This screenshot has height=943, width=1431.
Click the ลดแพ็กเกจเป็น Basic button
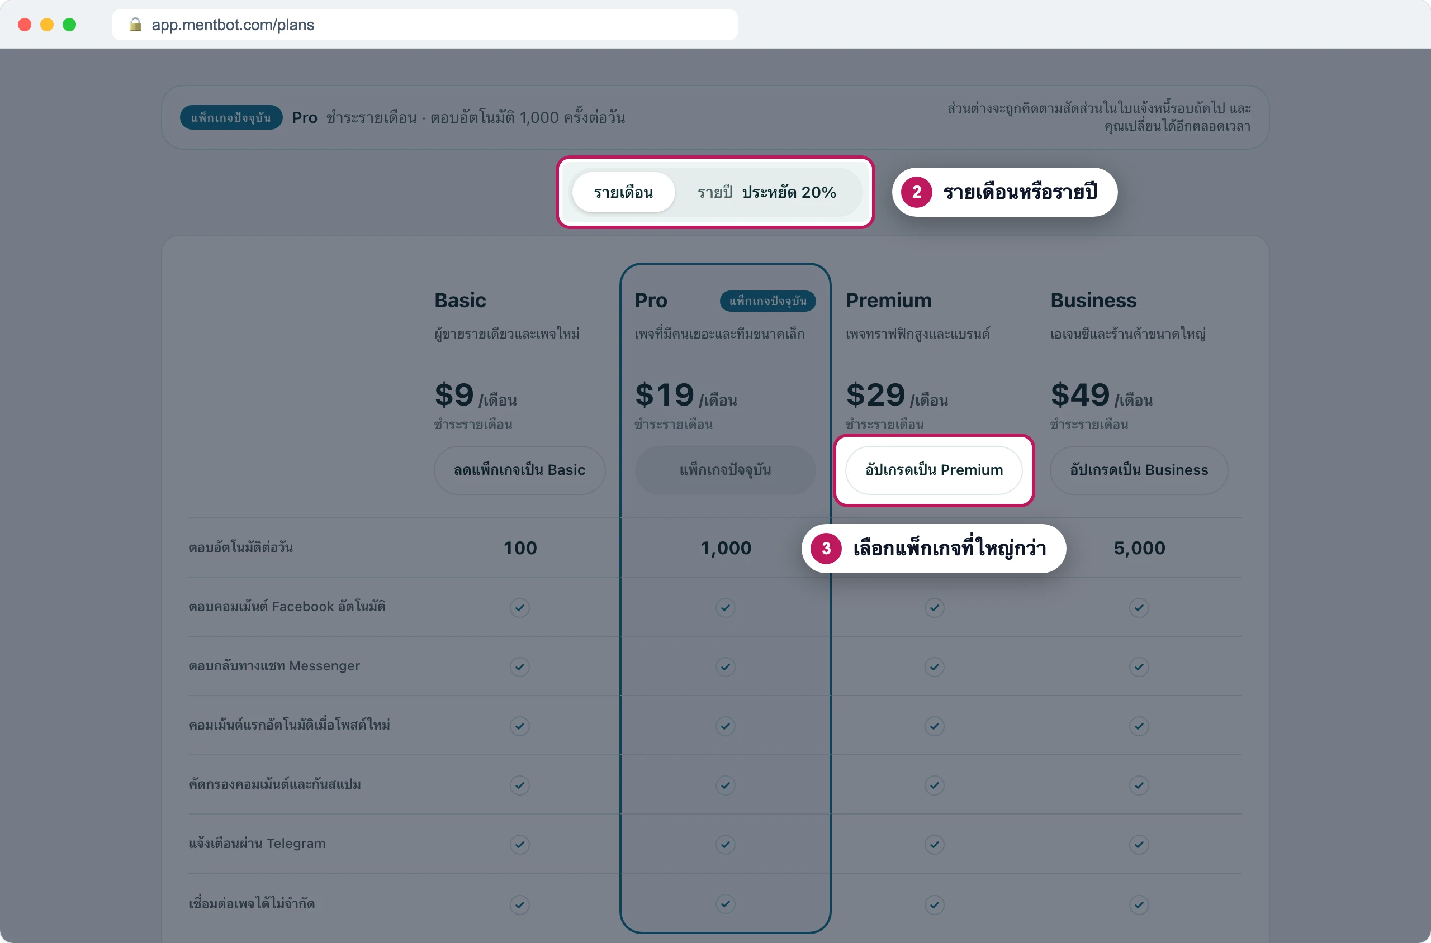(519, 470)
